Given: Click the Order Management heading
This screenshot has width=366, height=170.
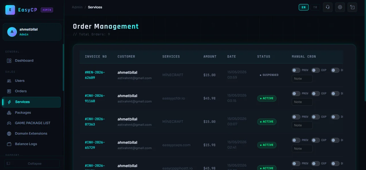Looking at the screenshot, I should point(106,26).
